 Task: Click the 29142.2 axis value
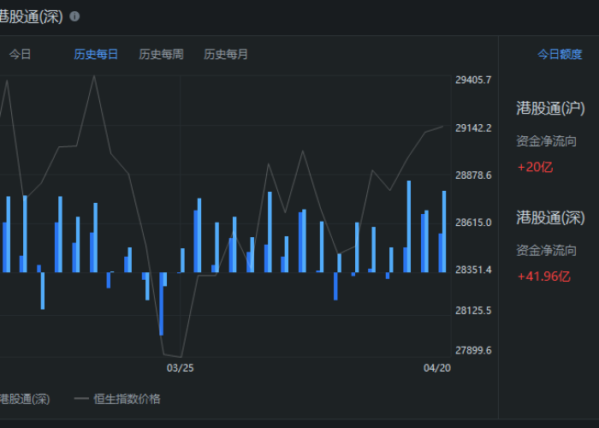pyautogui.click(x=473, y=128)
